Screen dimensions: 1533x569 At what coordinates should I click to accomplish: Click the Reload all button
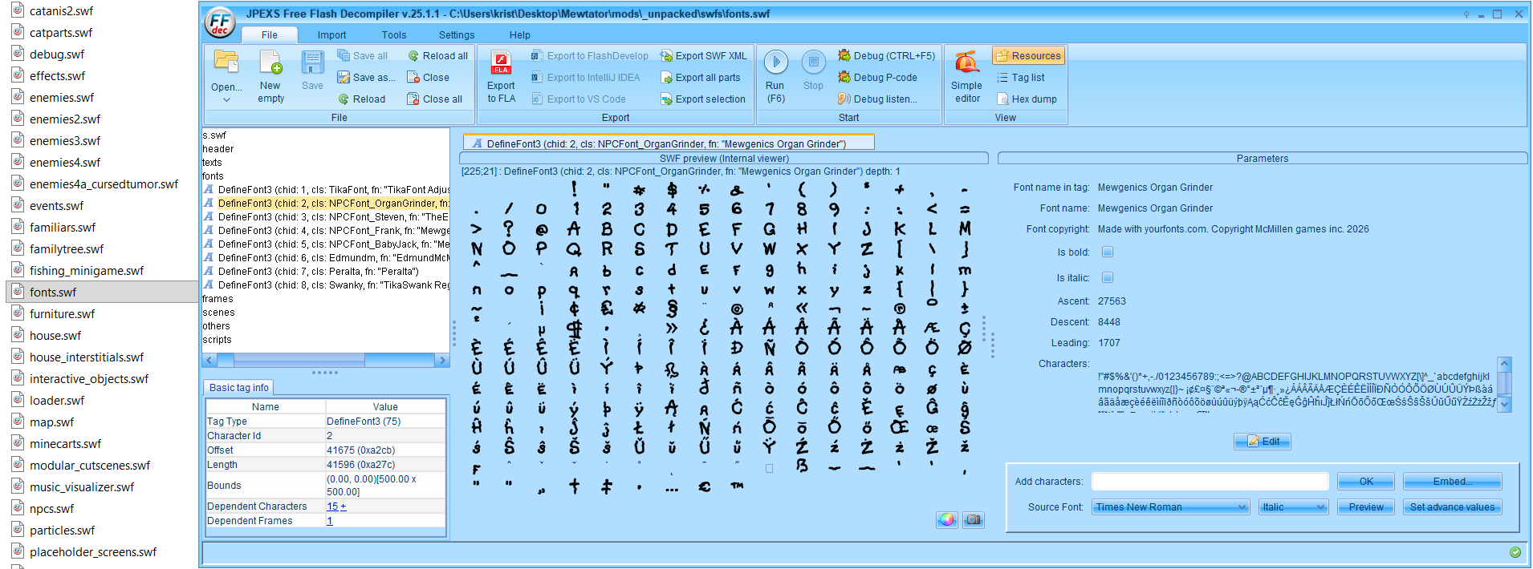437,56
